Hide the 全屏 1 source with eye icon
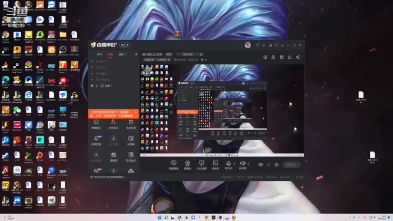This screenshot has width=393, height=221. [x=92, y=85]
